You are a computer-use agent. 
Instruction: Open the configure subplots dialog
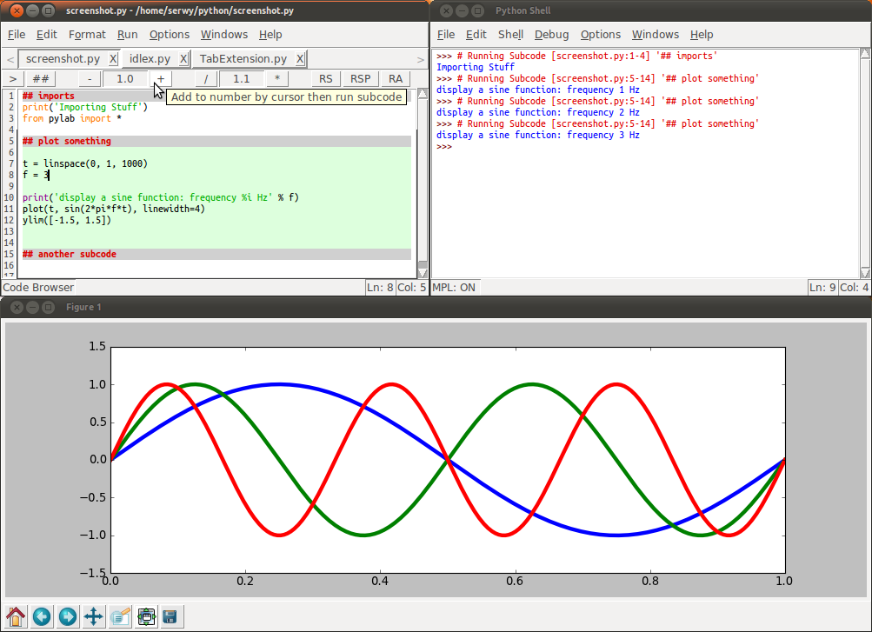pyautogui.click(x=146, y=616)
